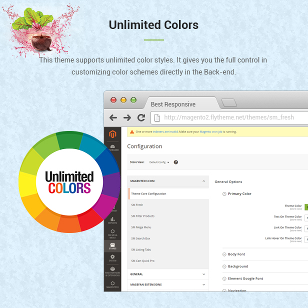Image resolution: width=308 pixels, height=308 pixels.
Task: Open the Store View Default Config dropdown
Action: [x=159, y=162]
